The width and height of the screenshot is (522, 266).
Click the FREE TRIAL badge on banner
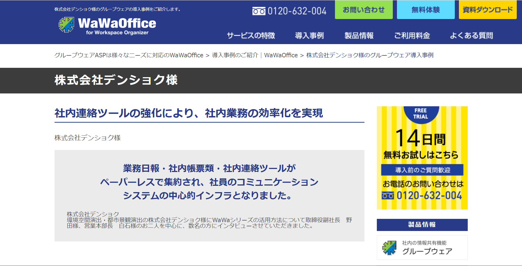(x=421, y=114)
